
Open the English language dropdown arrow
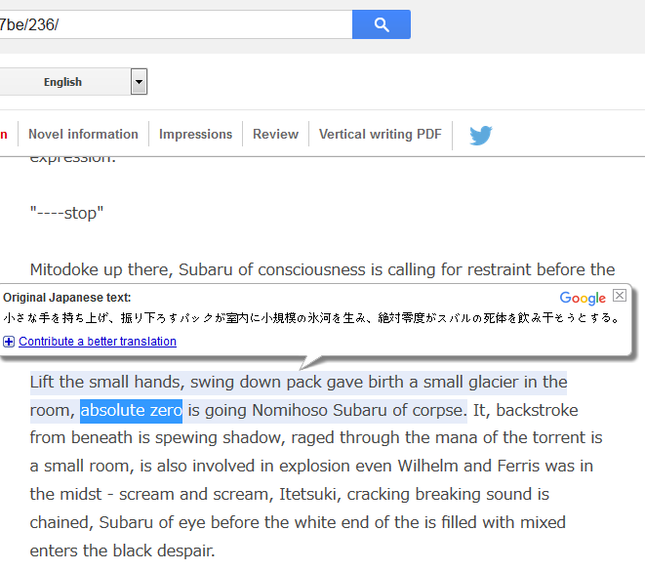139,81
